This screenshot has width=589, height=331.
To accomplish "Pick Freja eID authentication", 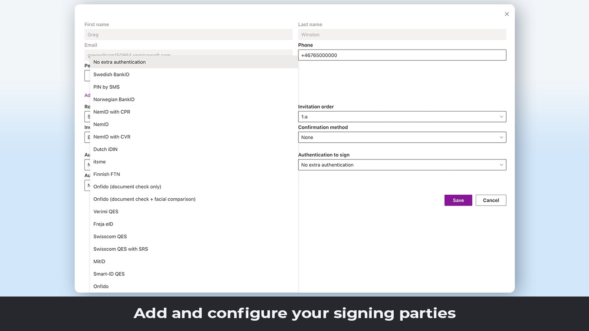I will (x=103, y=224).
